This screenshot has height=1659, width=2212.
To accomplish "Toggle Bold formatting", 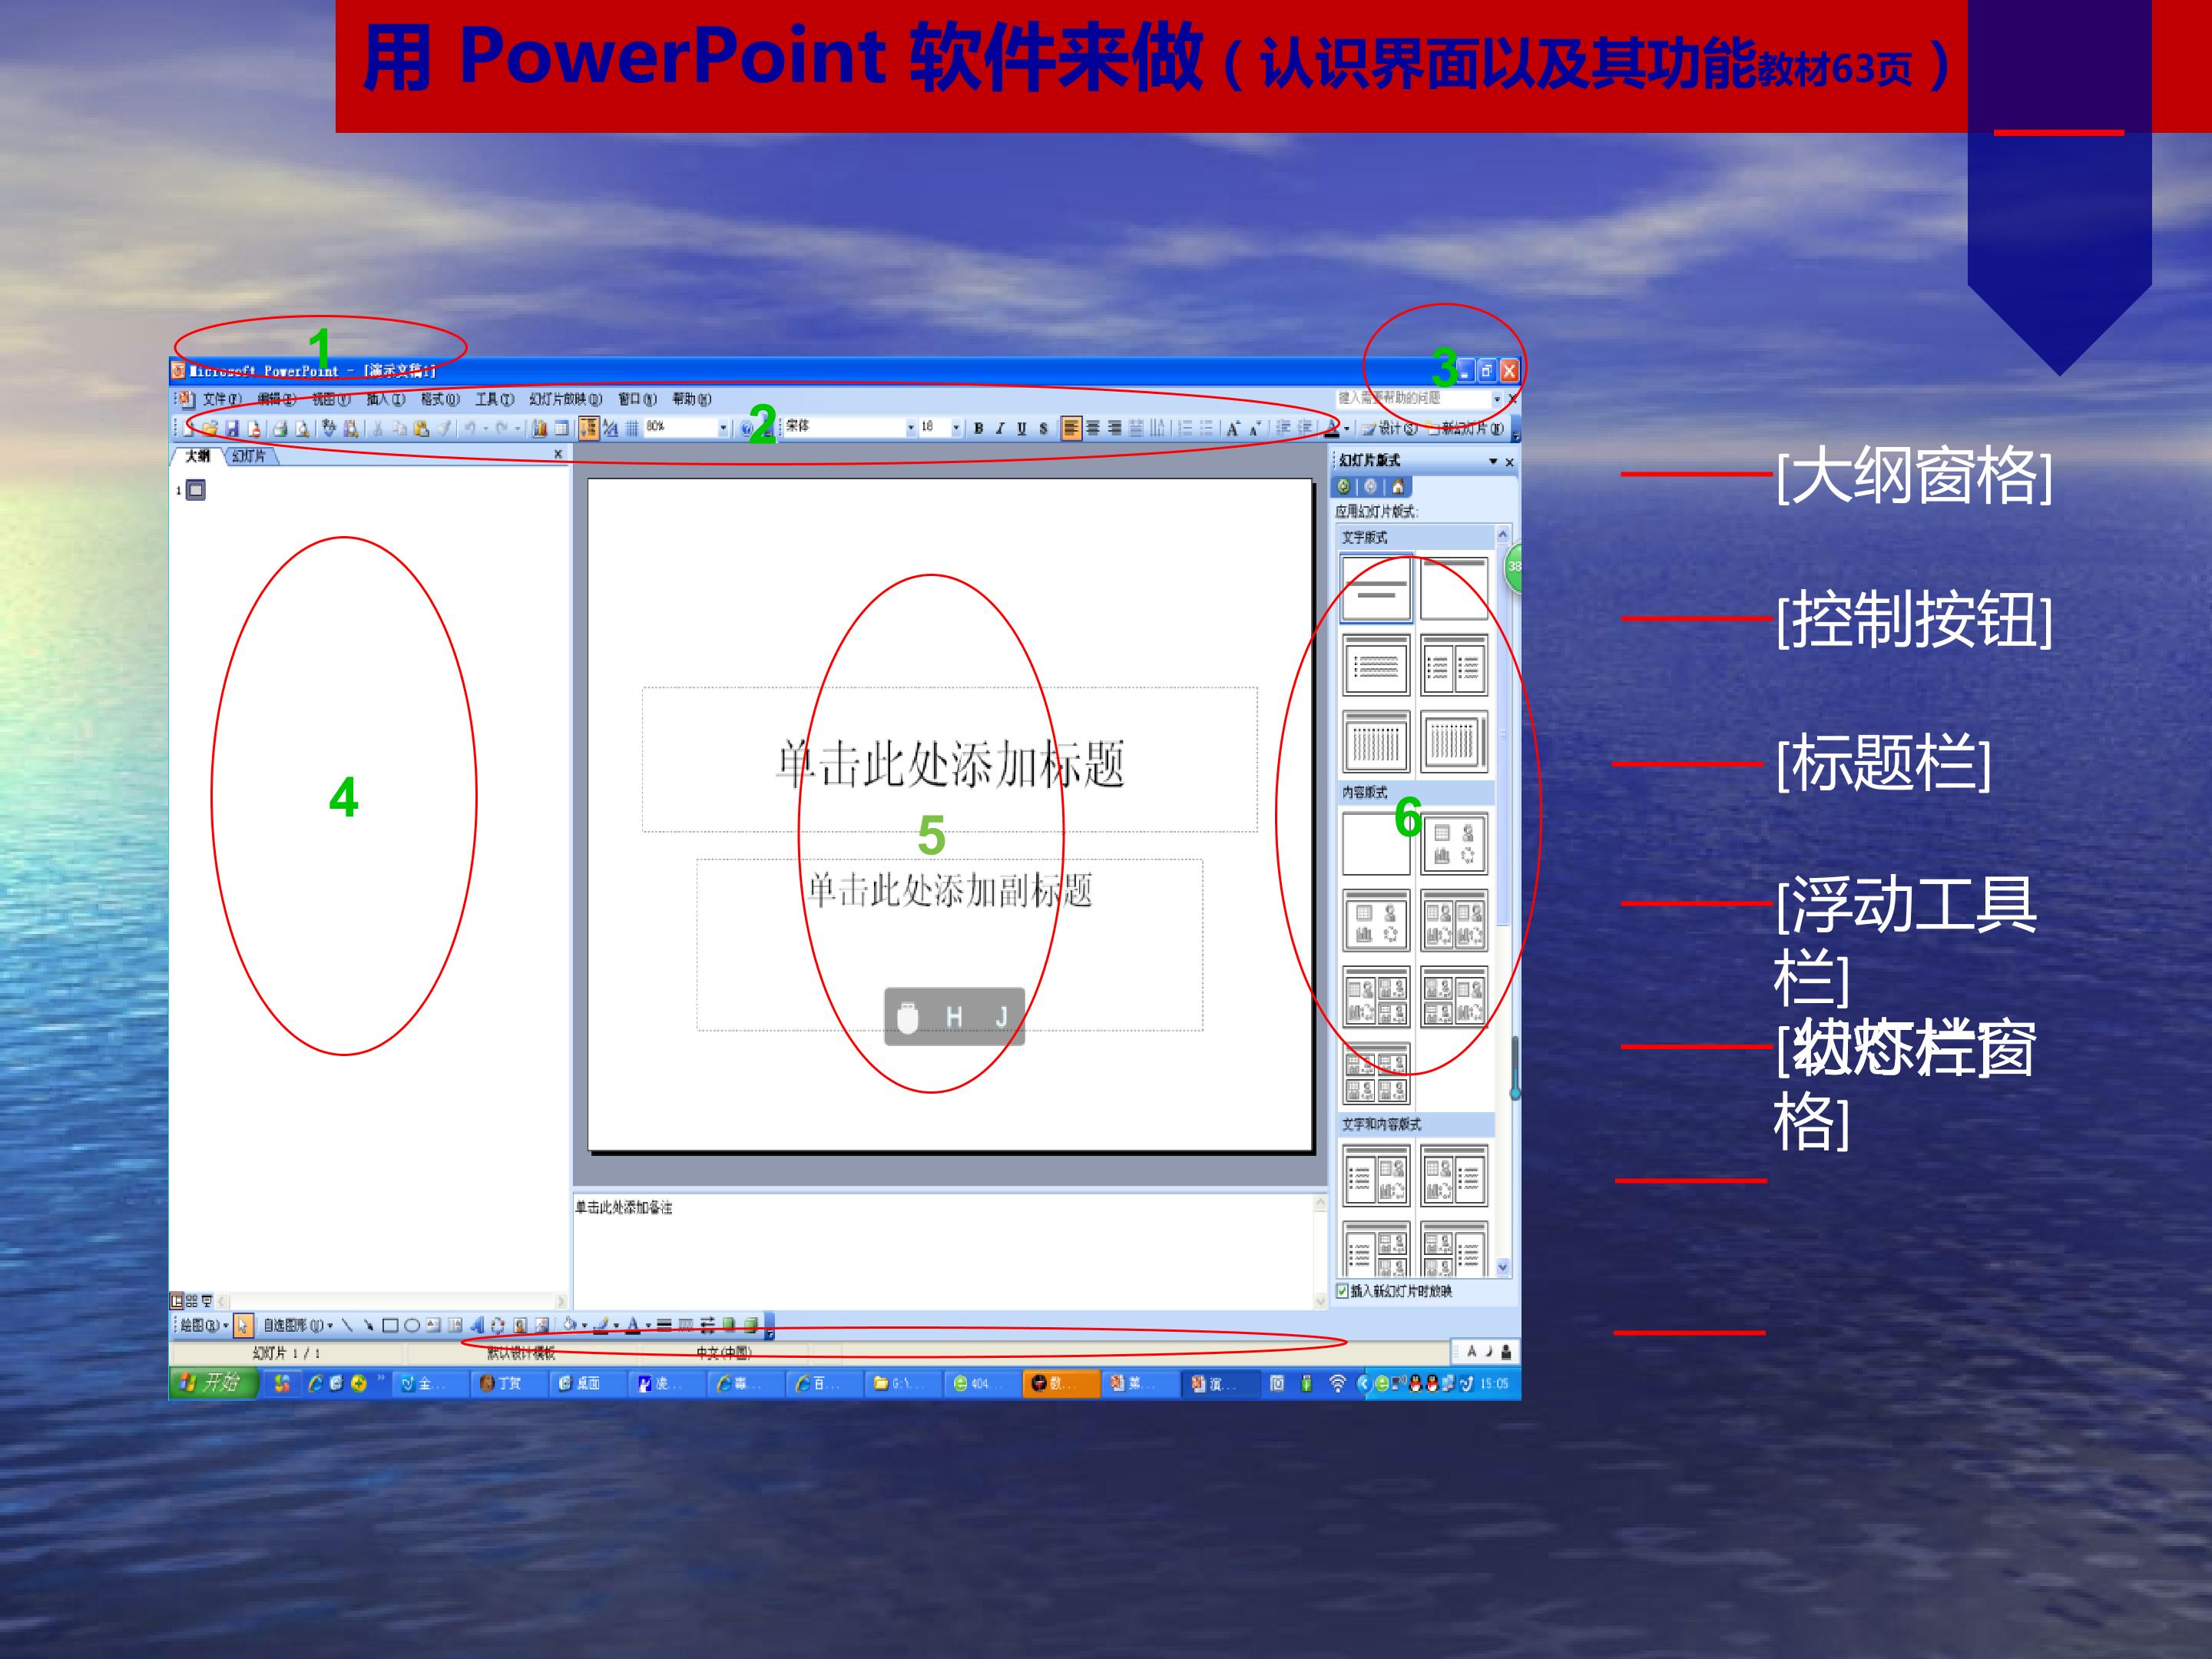I will coord(978,429).
